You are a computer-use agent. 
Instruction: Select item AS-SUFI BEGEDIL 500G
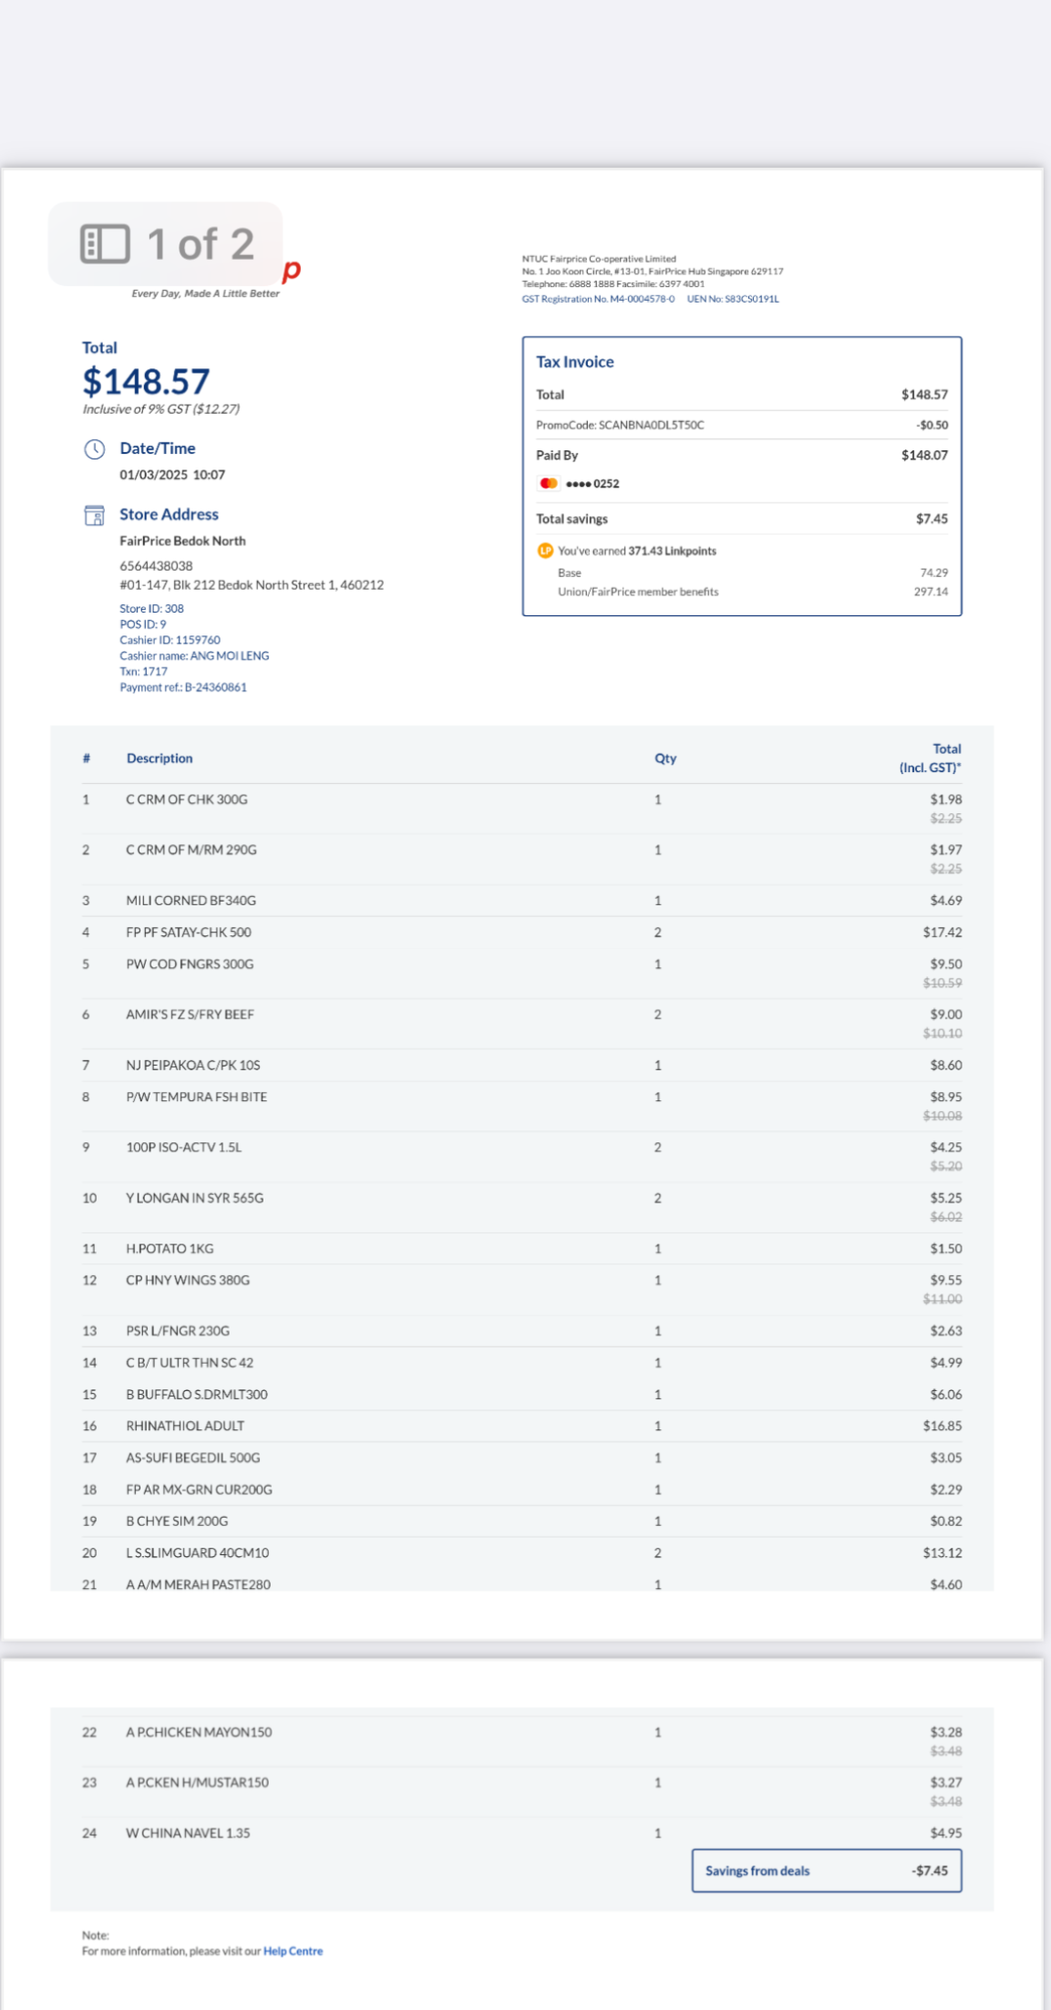193,1458
